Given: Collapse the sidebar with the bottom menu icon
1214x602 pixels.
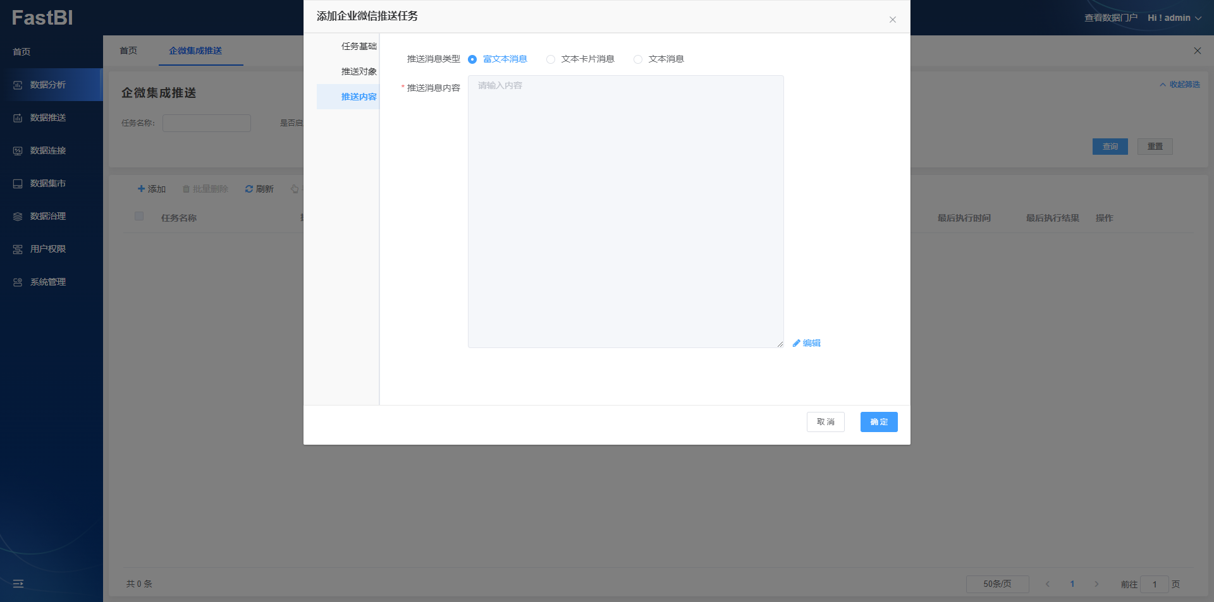Looking at the screenshot, I should coord(18,584).
